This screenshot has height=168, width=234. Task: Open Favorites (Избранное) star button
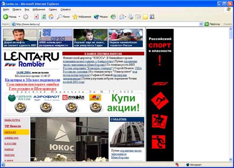[82, 17]
